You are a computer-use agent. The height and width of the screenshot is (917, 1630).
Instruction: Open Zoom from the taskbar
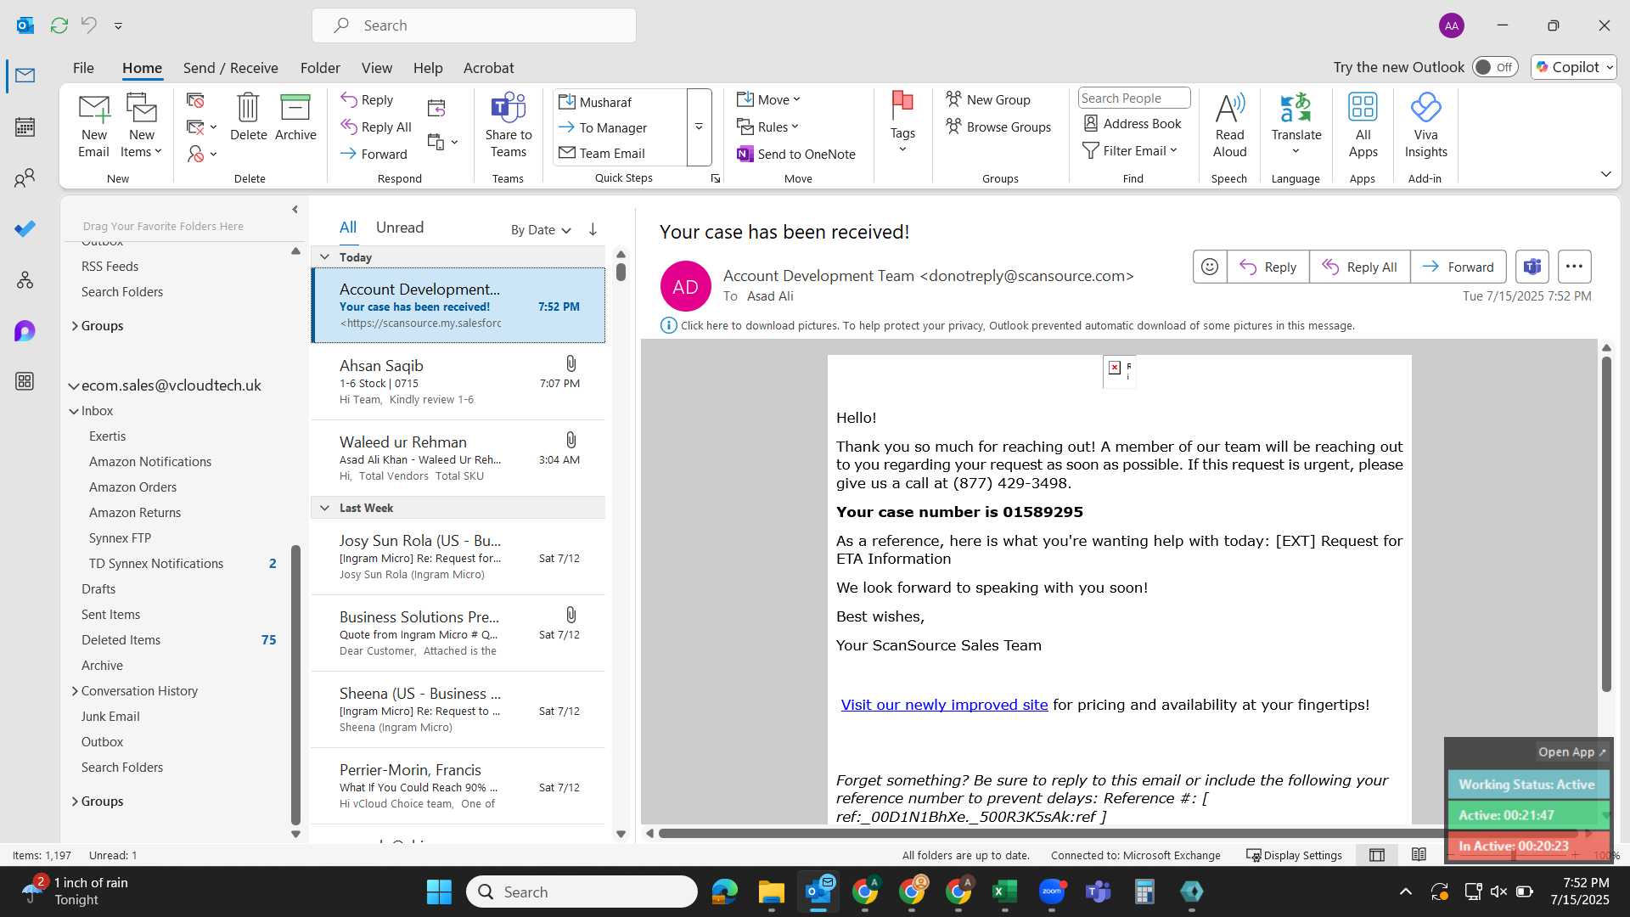[x=1051, y=892]
